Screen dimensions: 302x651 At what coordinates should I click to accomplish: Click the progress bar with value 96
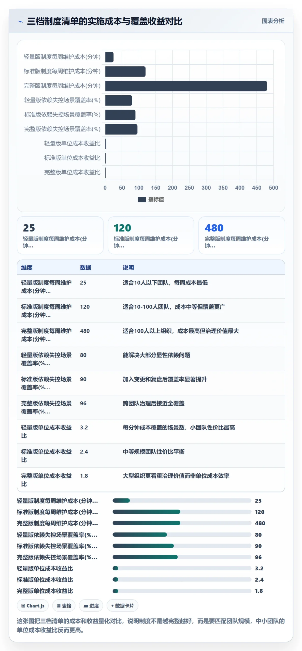coord(182,557)
